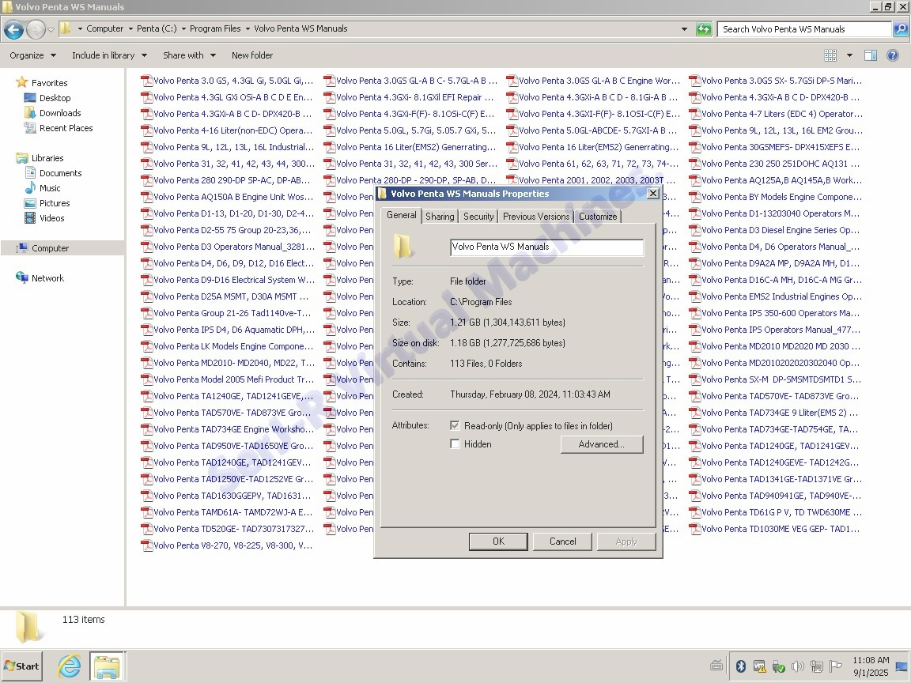Launch Internet Explorer from the taskbar
The image size is (911, 683).
pyautogui.click(x=70, y=666)
